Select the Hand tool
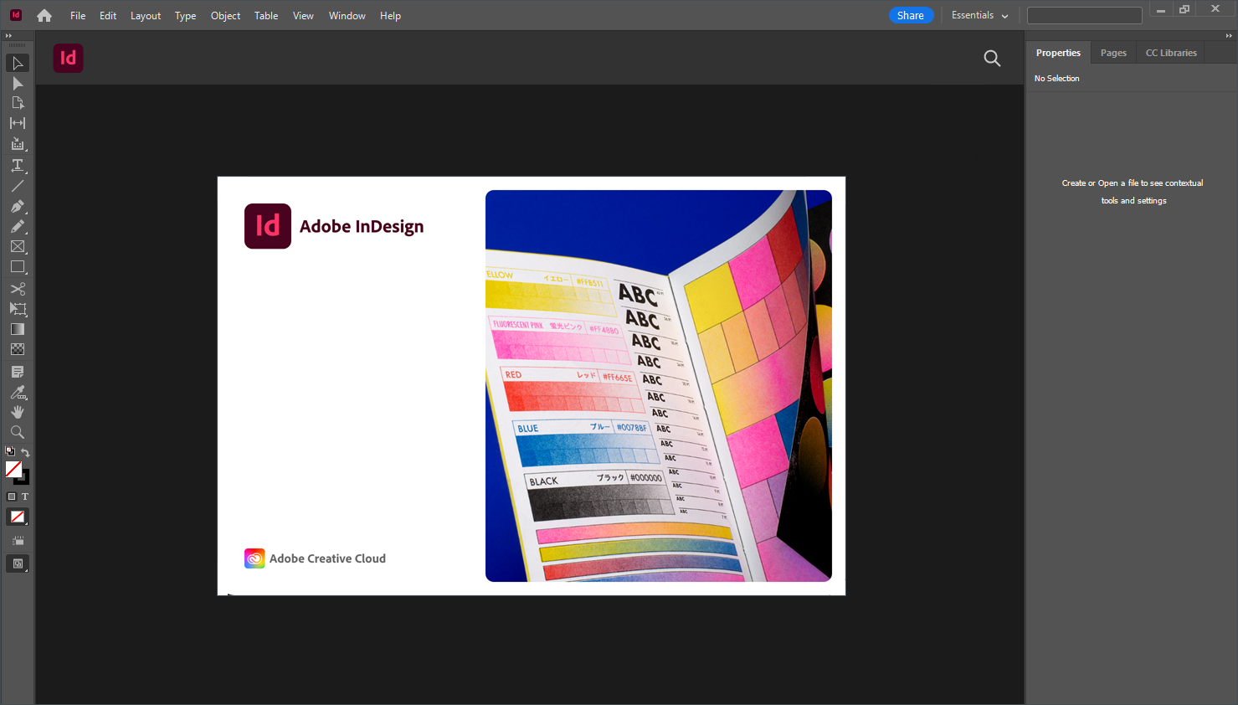 [18, 412]
